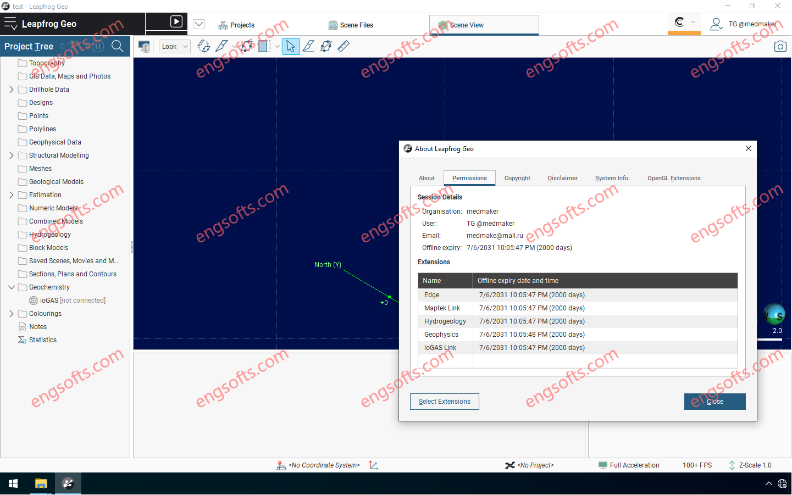Expand the Estimation folder
This screenshot has width=792, height=495.
click(x=10, y=194)
